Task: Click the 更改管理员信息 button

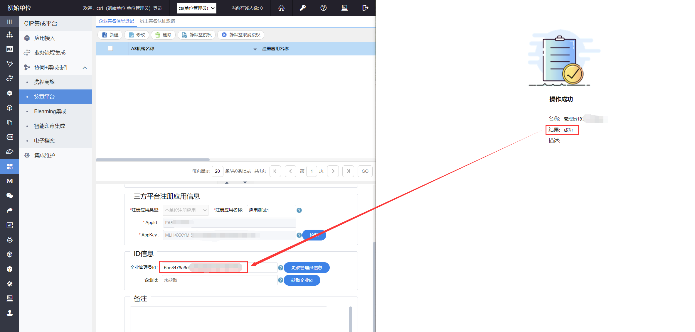Action: [x=307, y=267]
